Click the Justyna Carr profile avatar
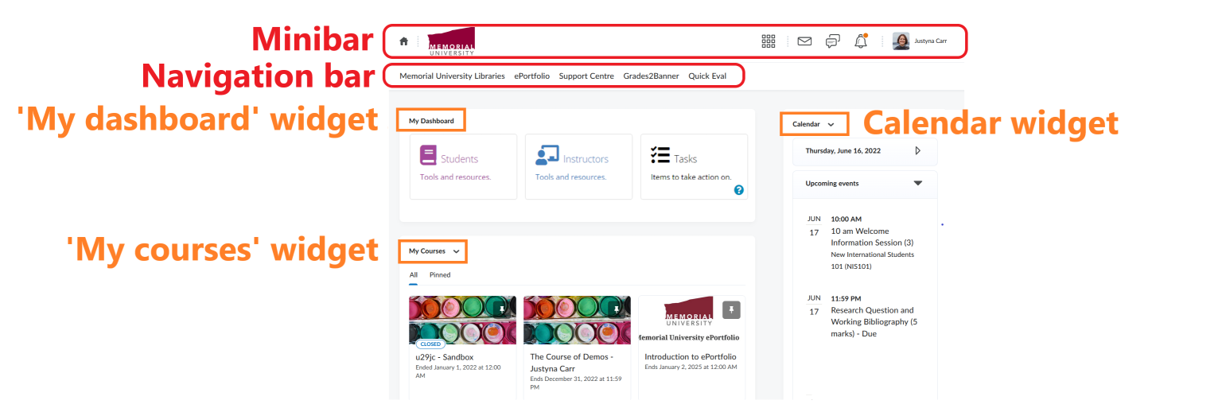This screenshot has height=412, width=1222. point(901,41)
